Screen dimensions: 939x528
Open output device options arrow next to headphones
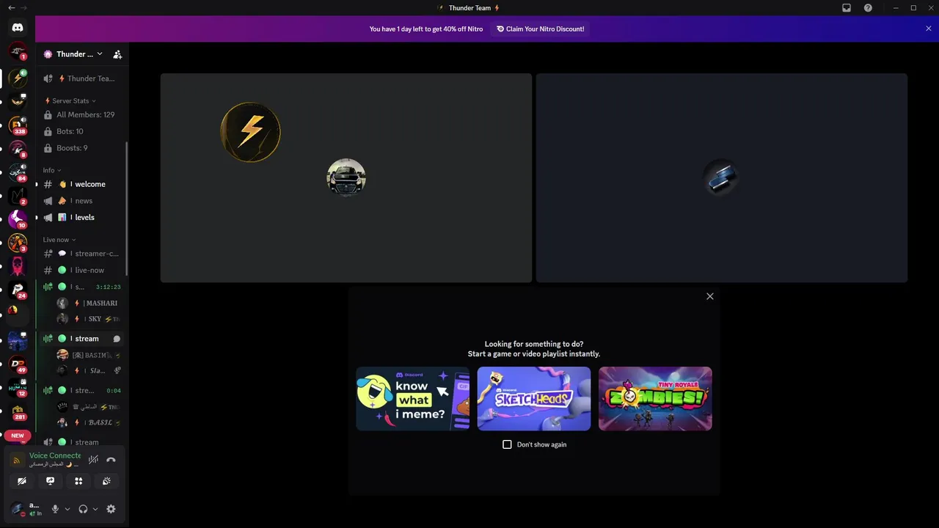pos(95,509)
